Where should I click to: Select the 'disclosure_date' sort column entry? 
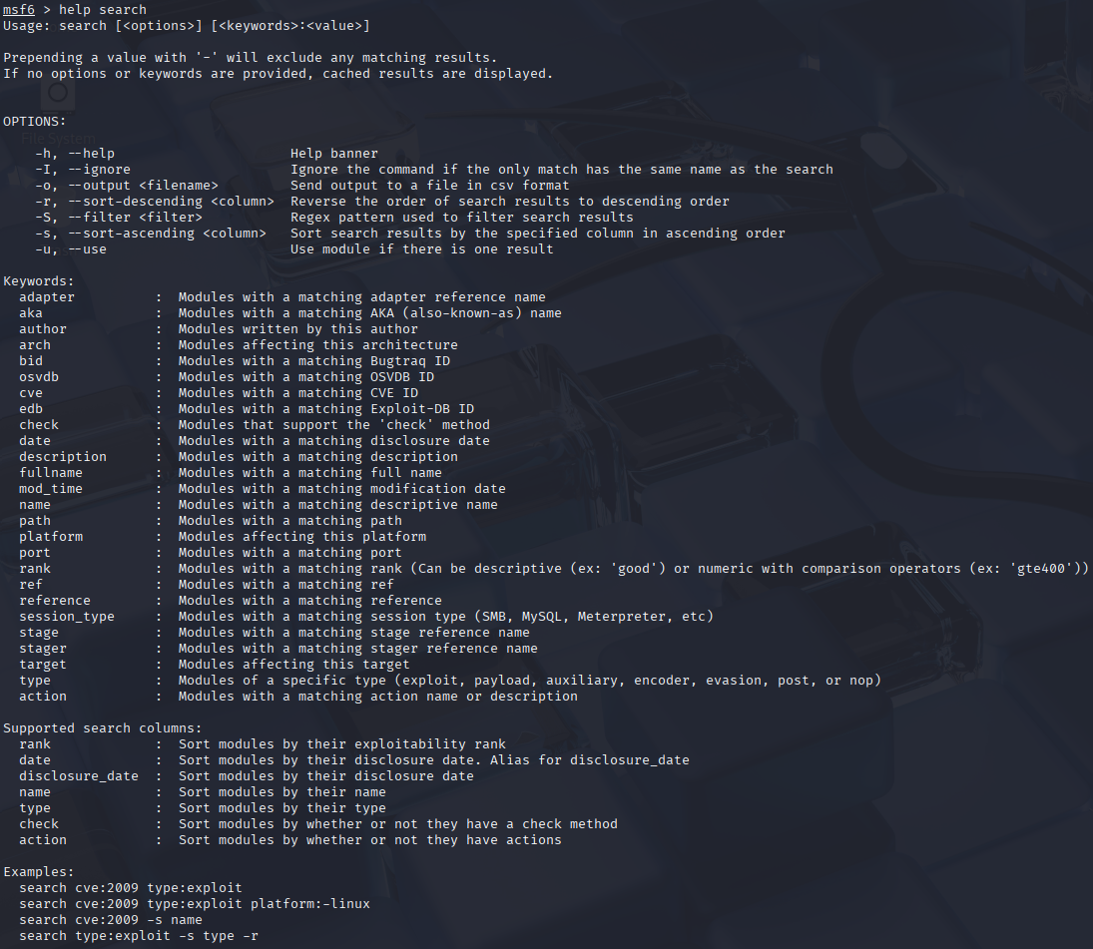pos(79,776)
